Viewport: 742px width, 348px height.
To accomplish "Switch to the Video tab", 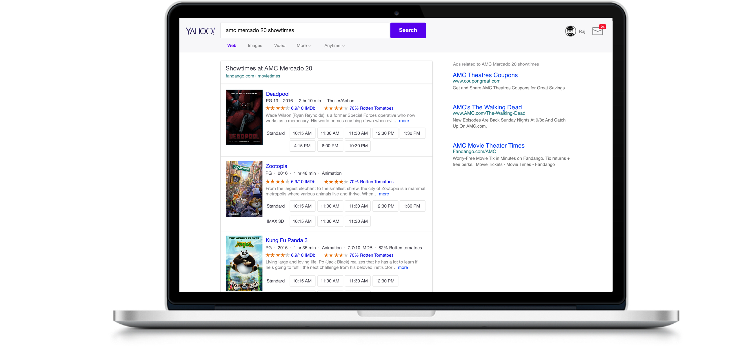I will coord(279,46).
